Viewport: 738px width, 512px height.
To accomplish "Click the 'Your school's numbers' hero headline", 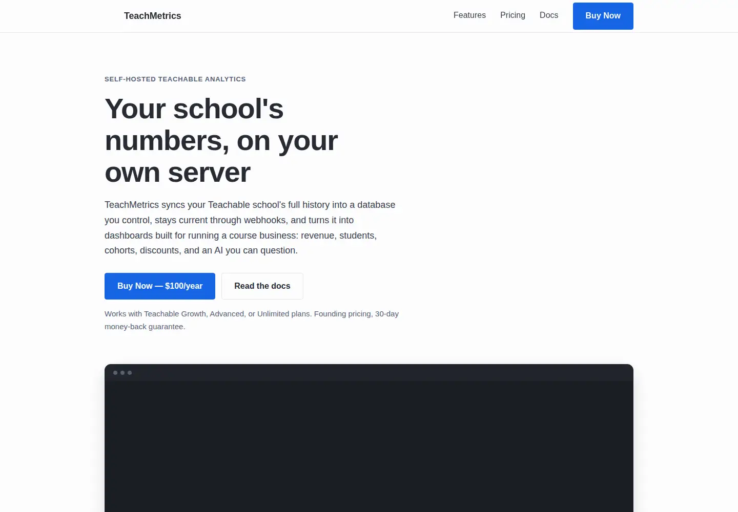I will coord(221,140).
